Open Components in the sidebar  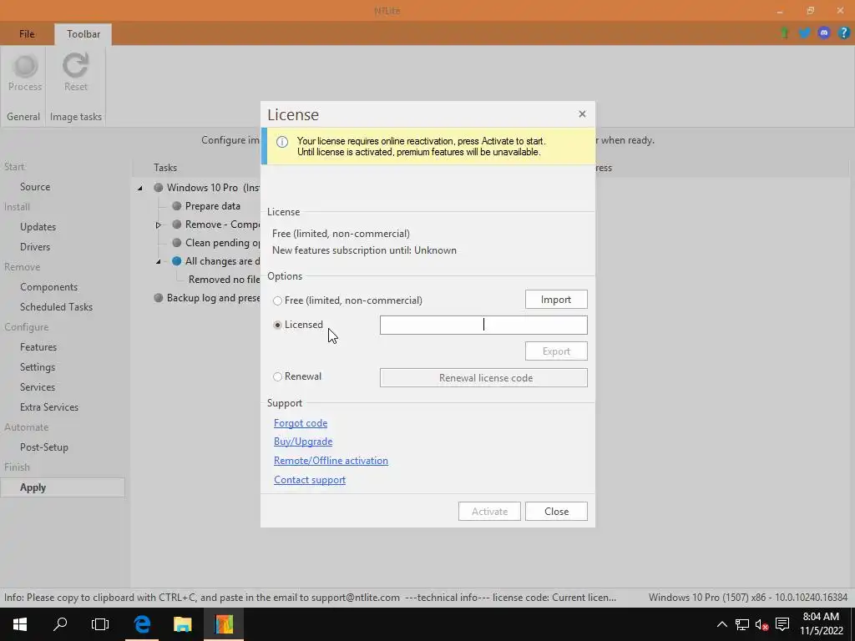tap(48, 287)
